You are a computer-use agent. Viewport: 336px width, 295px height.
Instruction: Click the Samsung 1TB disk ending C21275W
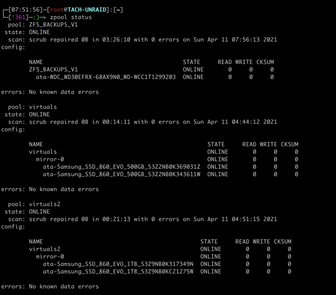tap(118, 272)
